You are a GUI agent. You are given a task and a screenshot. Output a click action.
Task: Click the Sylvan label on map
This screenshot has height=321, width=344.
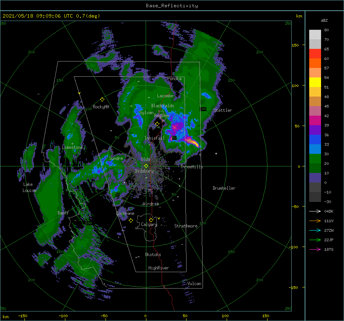146,113
